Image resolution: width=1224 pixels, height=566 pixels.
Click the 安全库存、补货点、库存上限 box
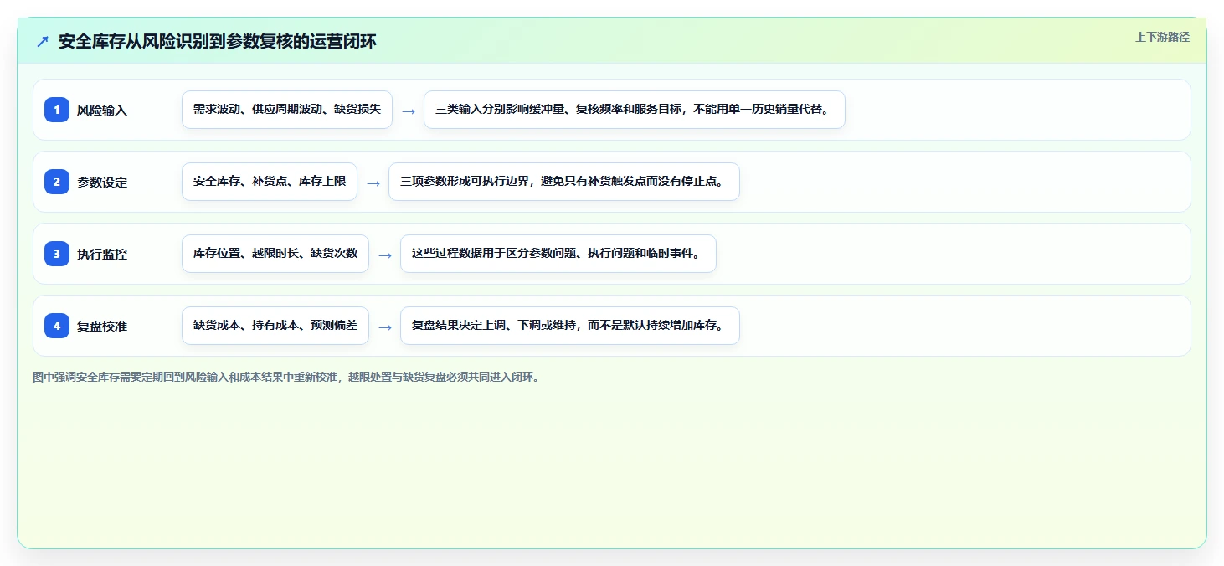(x=270, y=182)
